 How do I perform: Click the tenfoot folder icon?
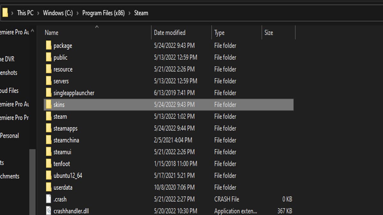(49, 164)
